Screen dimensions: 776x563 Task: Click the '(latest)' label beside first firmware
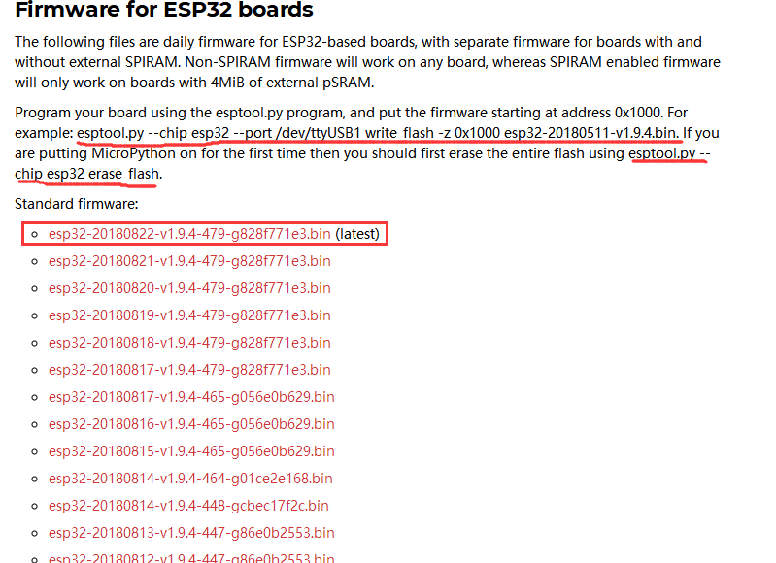click(357, 234)
